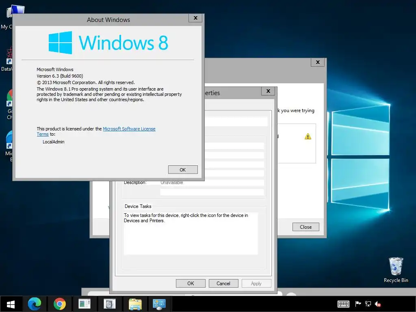Open File Explorer from the taskbar
416x312 pixels.
(135, 304)
